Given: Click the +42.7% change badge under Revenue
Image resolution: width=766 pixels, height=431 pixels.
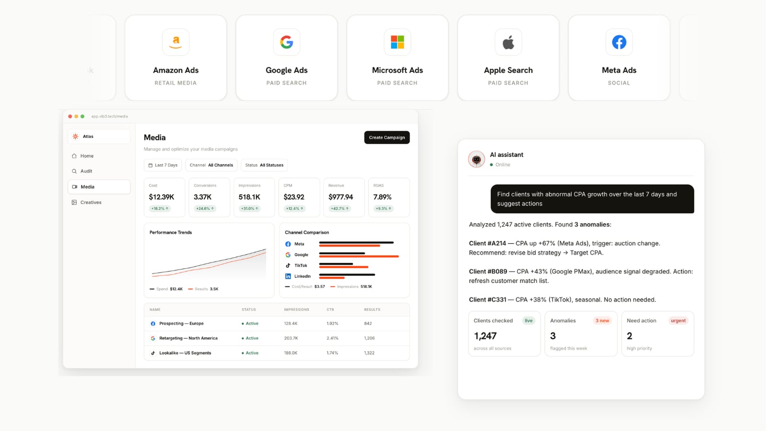Looking at the screenshot, I should pyautogui.click(x=340, y=209).
